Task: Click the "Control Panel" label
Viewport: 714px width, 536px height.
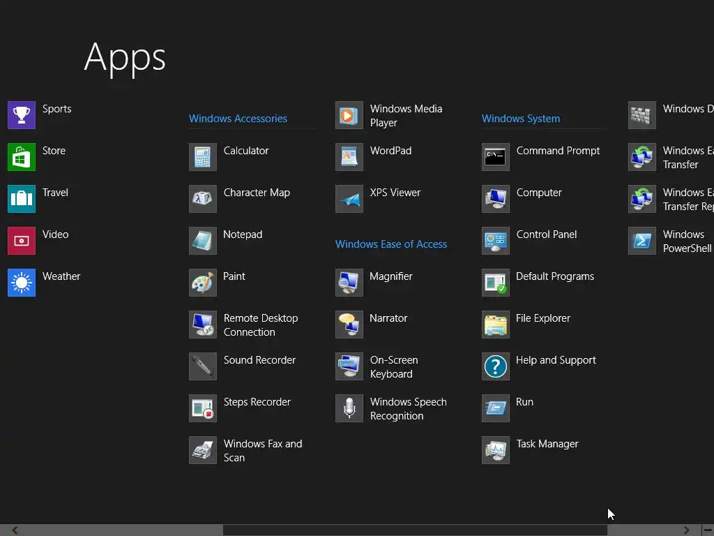Action: click(x=547, y=234)
